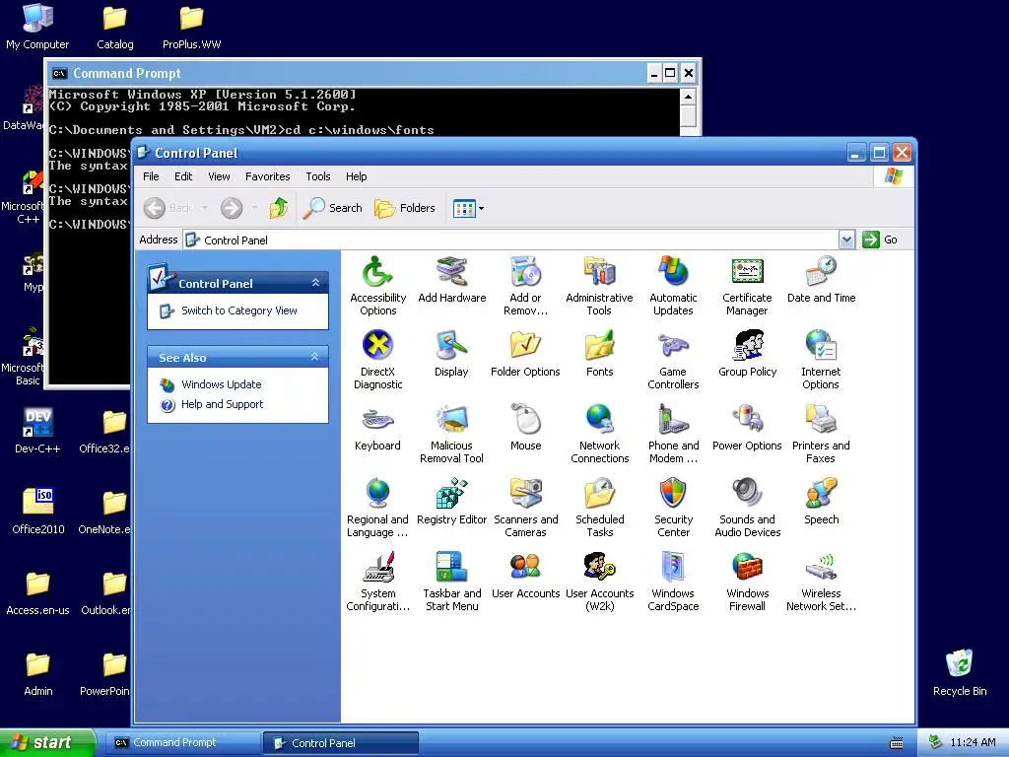
Task: Open the Edit menu
Action: point(183,176)
